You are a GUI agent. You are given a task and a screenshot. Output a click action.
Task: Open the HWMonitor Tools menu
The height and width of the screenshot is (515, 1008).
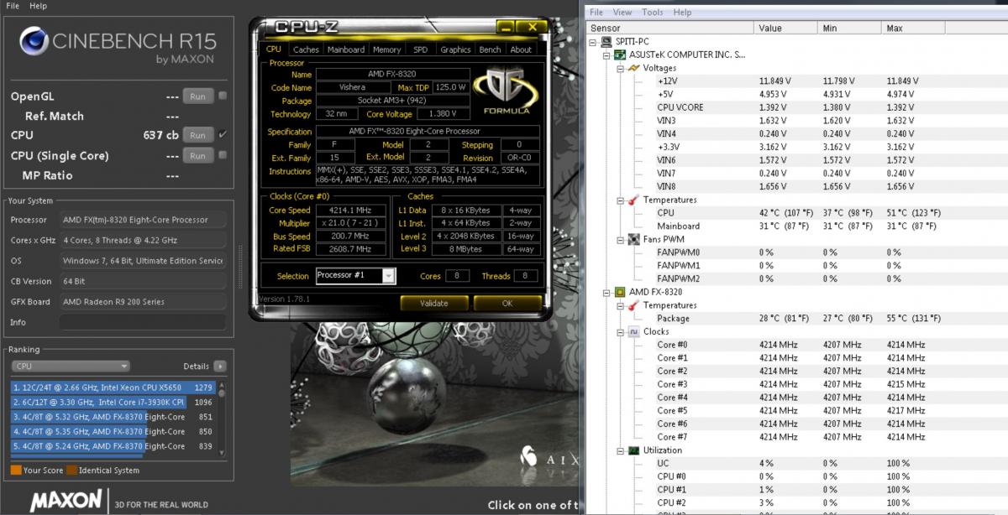tap(653, 13)
